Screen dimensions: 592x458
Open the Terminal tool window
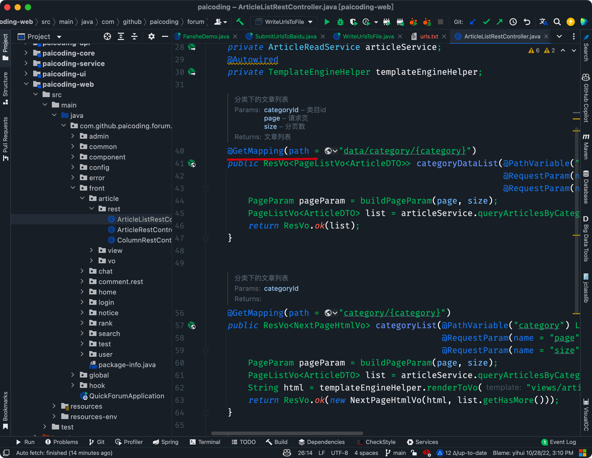pos(205,442)
